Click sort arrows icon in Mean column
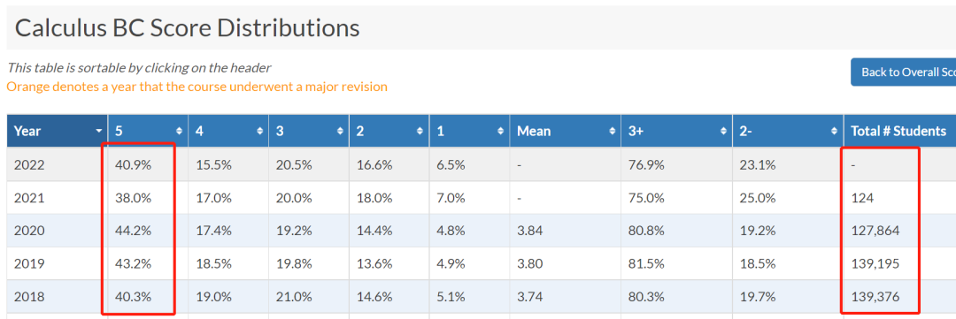Screen dimensions: 956x319 tap(613, 131)
